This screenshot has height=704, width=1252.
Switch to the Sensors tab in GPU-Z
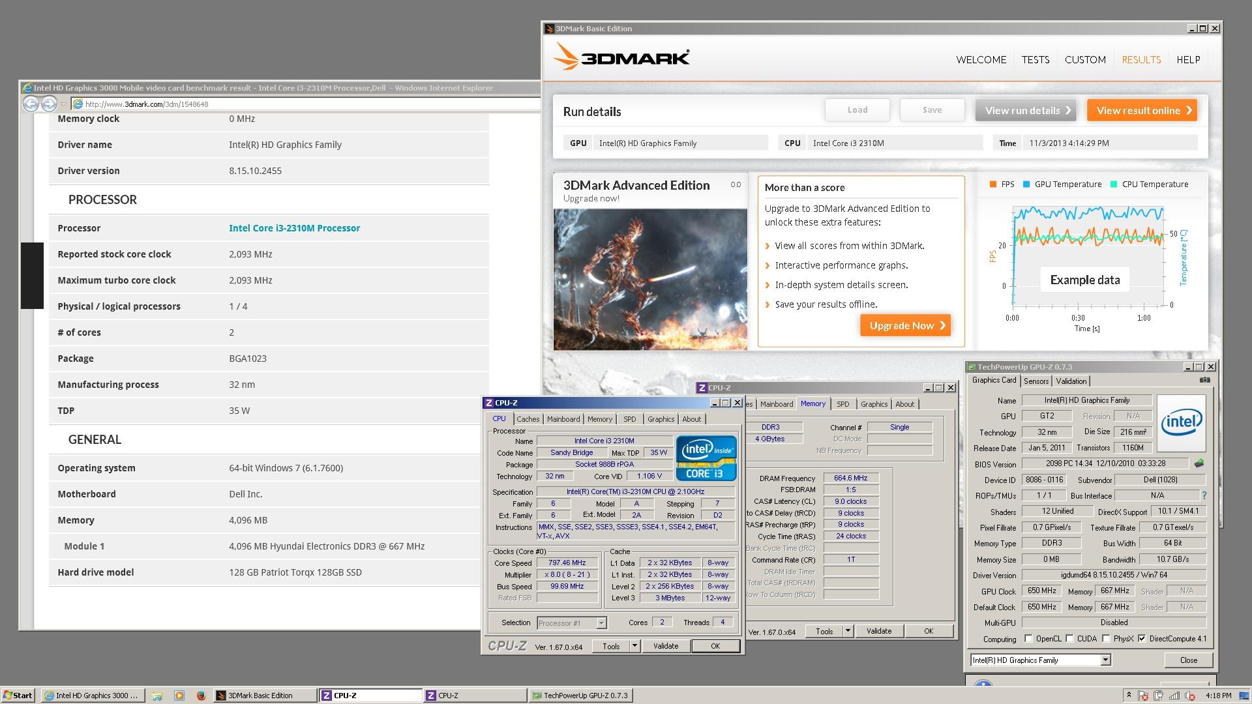(1036, 381)
